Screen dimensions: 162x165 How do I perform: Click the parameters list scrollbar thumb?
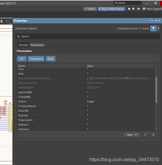click(x=156, y=90)
